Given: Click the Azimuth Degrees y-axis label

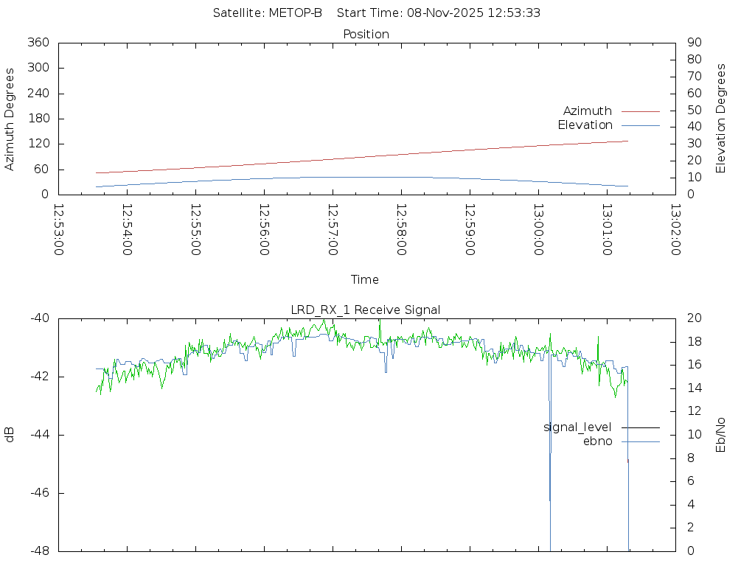Looking at the screenshot, I should tap(10, 119).
